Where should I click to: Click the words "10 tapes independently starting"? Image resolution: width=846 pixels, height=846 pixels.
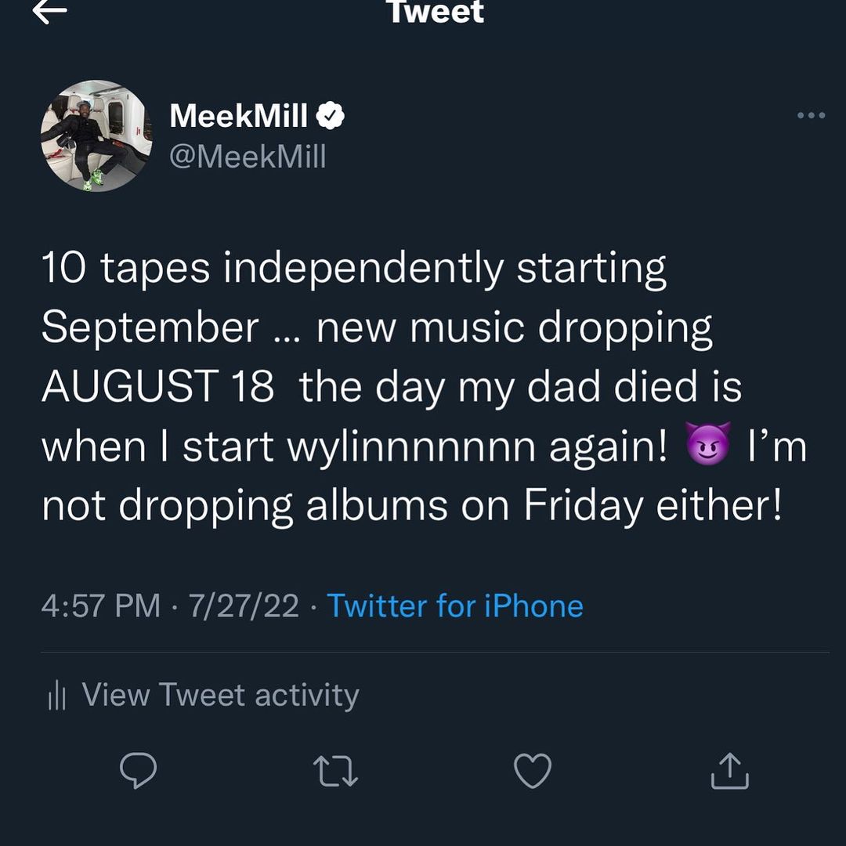(354, 269)
